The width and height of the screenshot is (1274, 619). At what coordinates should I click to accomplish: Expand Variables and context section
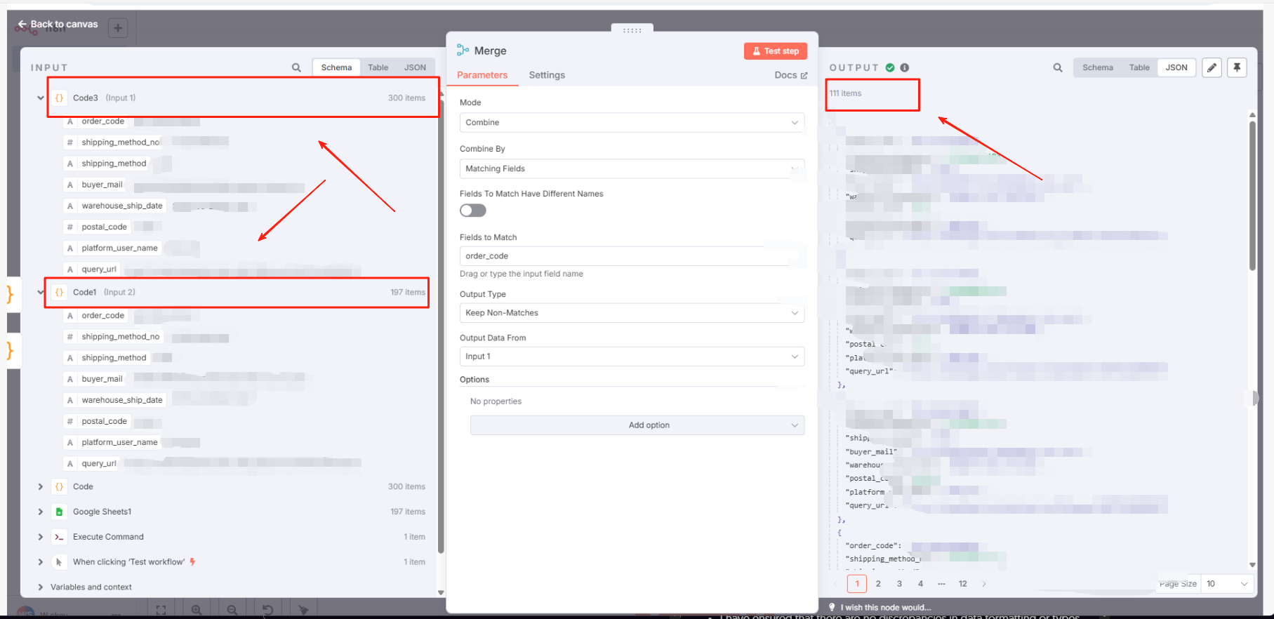[x=41, y=587]
